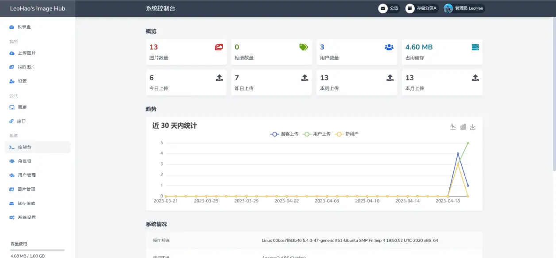Viewport: 556px width, 258px height.
Task: Switch storage via 存储分区A button
Action: (422, 8)
